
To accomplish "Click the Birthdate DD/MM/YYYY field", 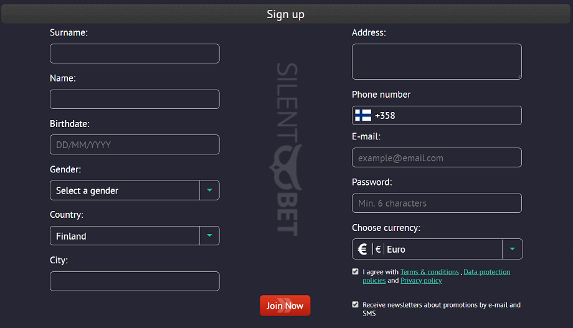I will [135, 144].
